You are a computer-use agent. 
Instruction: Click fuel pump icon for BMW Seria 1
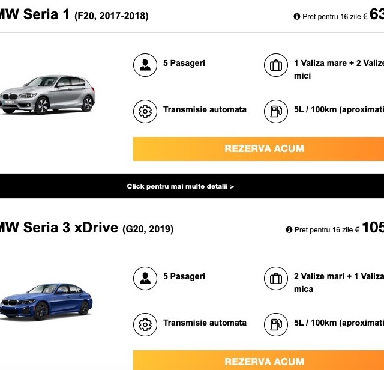[276, 111]
